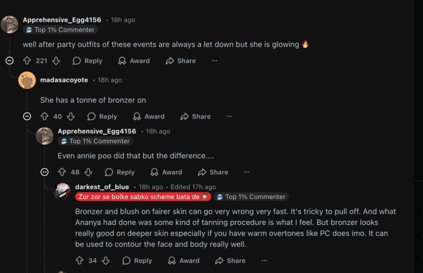
Task: Upvote the 'Even annie poo' reply
Action: click(62, 172)
